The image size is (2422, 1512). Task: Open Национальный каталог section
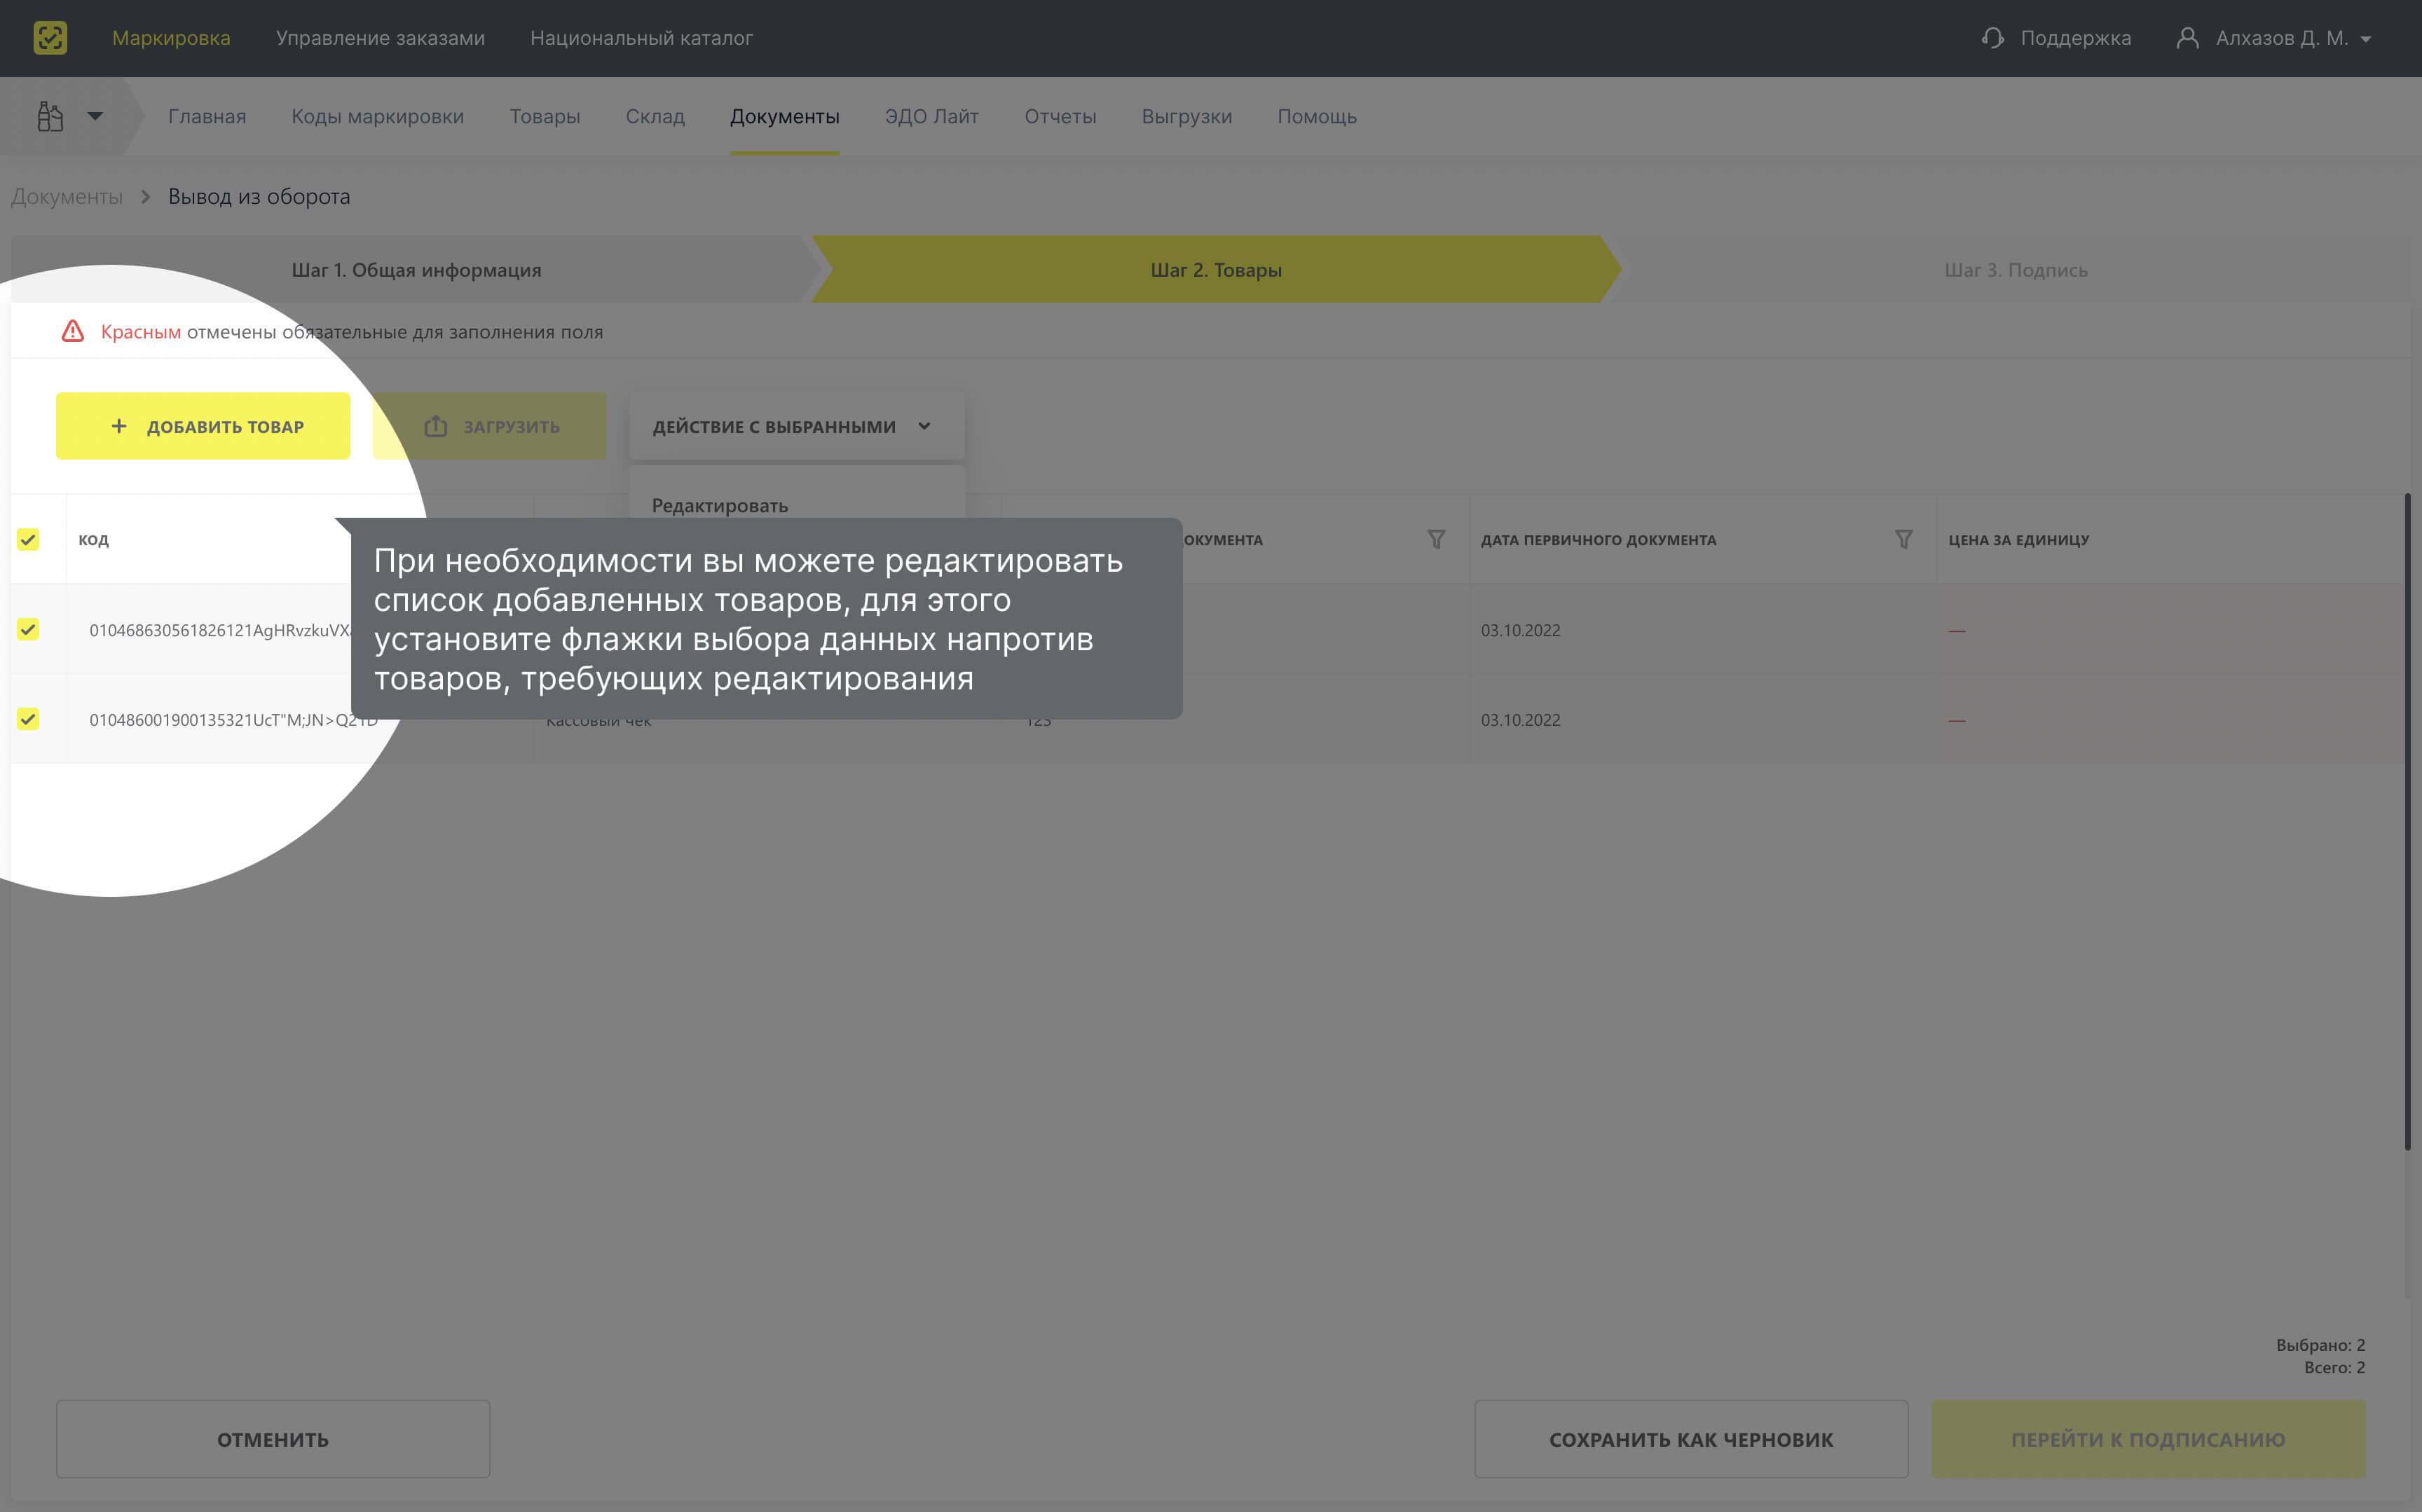coord(641,38)
